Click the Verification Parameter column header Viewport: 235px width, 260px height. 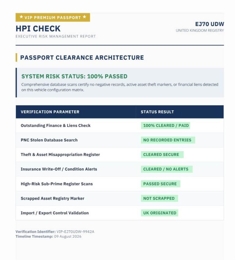tap(50, 112)
